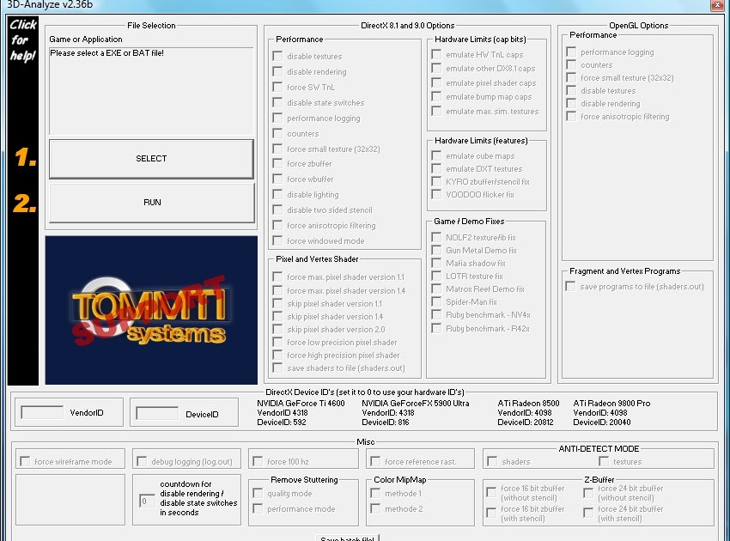The width and height of the screenshot is (730, 541).
Task: Toggle 'skip pixel shader version 1.1'
Action: click(x=277, y=303)
